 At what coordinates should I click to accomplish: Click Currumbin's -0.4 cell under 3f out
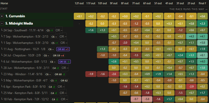[x=180, y=16]
